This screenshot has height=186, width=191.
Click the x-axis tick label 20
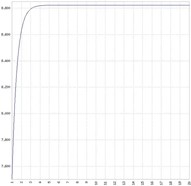189,183
